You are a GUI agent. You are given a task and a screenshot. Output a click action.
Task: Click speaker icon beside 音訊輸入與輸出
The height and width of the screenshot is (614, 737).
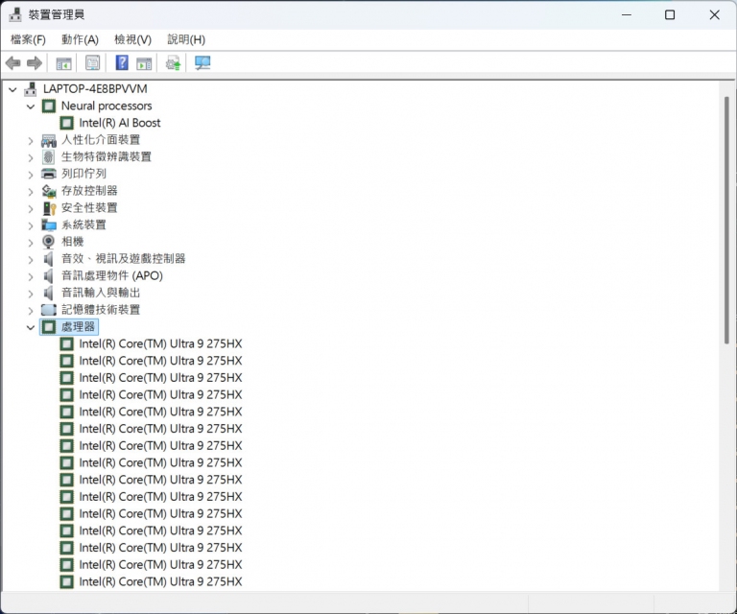tap(48, 294)
